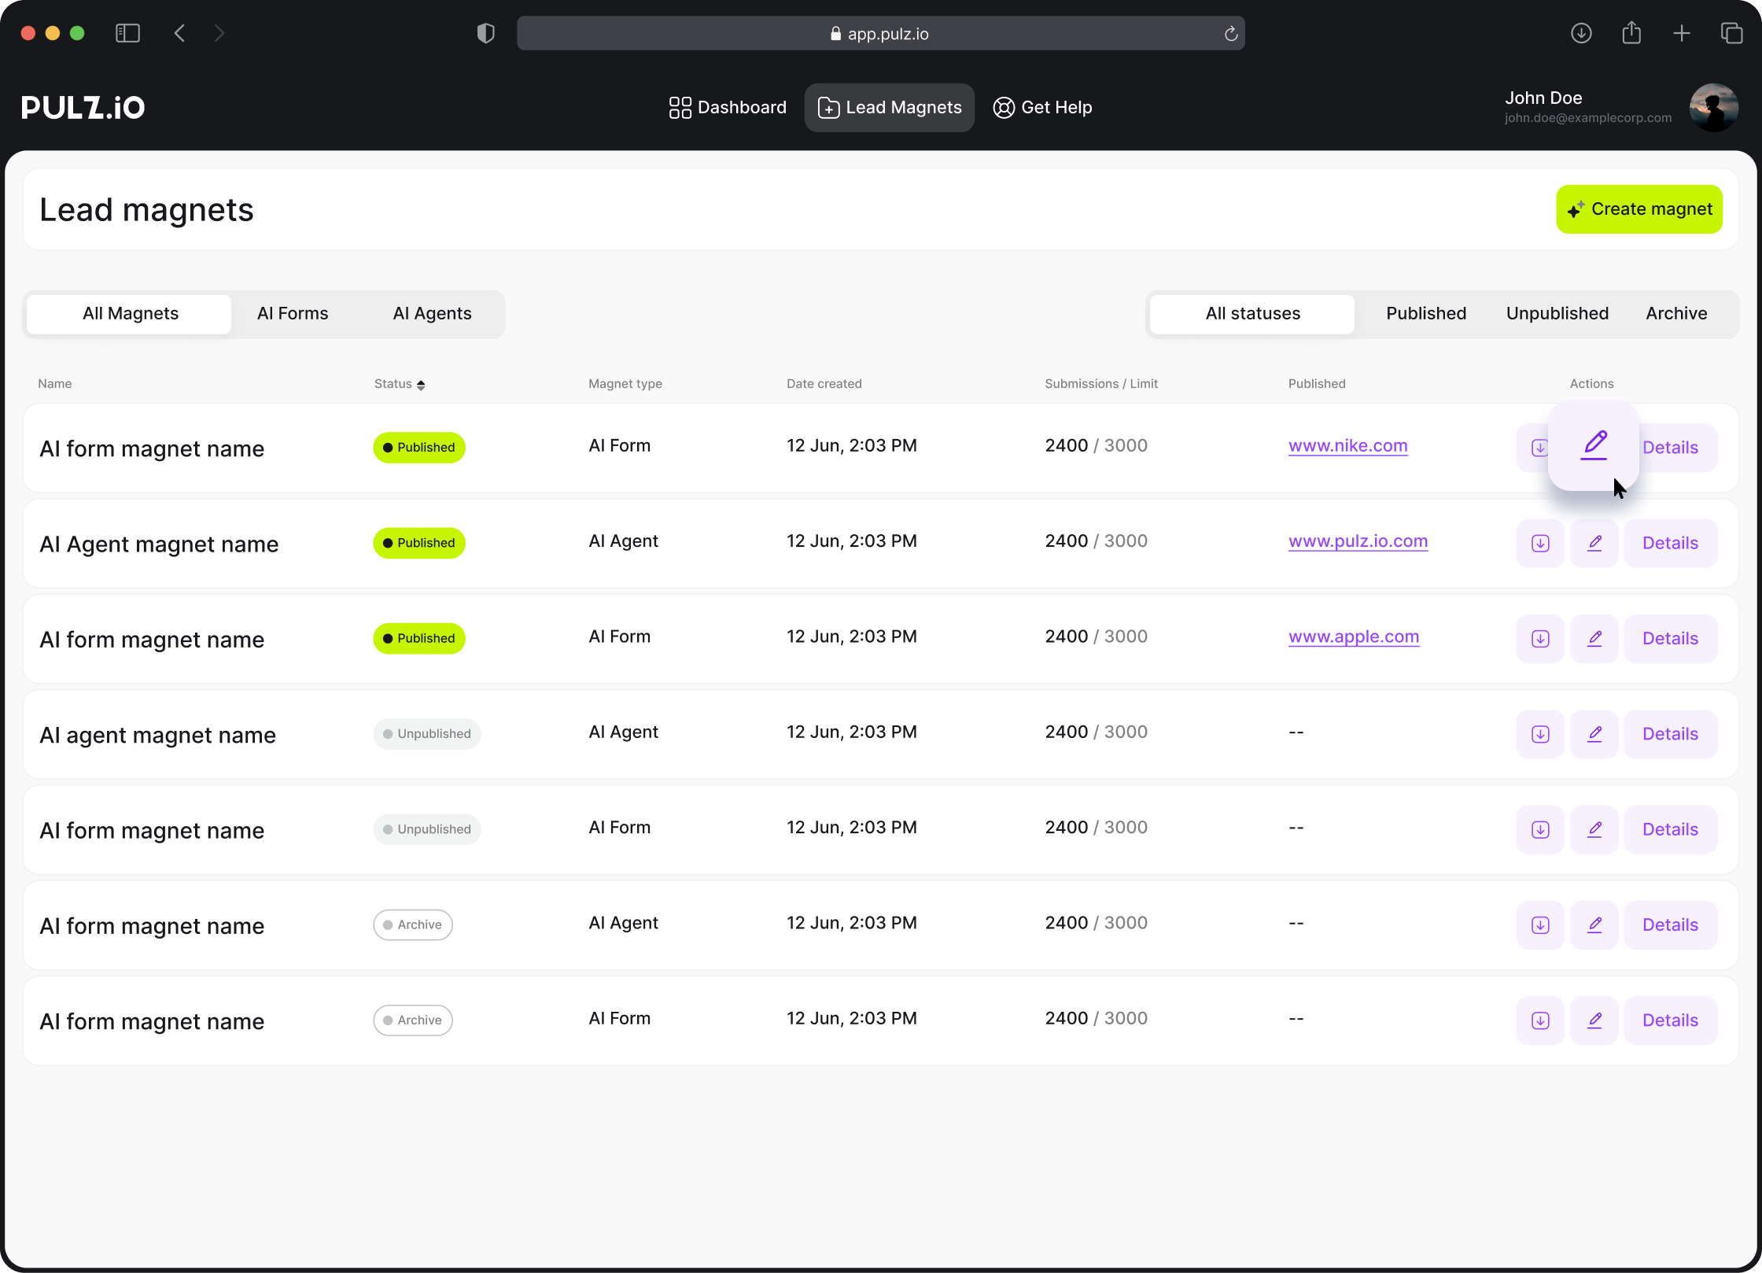The image size is (1762, 1273).
Task: Open www.nike.com published link
Action: (x=1347, y=445)
